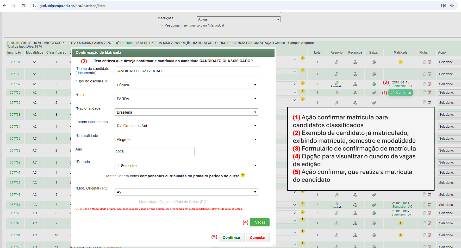Confirm the matrícula in the dialog footer
461x248 pixels.
[232, 238]
